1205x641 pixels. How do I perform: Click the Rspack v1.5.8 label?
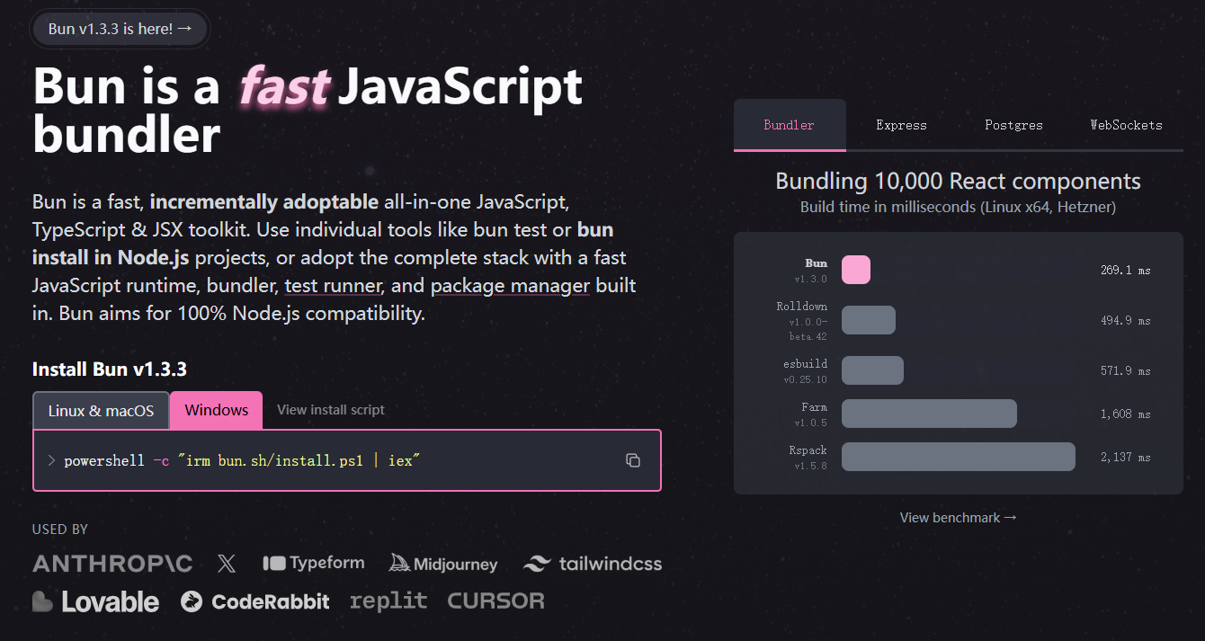coord(808,458)
